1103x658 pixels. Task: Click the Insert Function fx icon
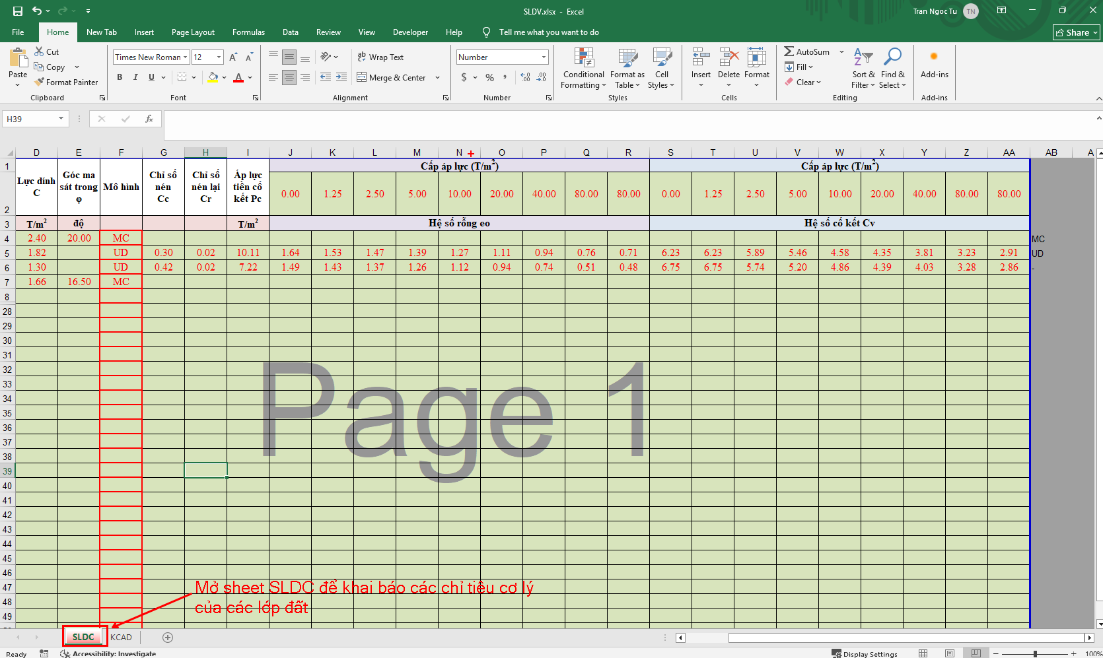(149, 119)
